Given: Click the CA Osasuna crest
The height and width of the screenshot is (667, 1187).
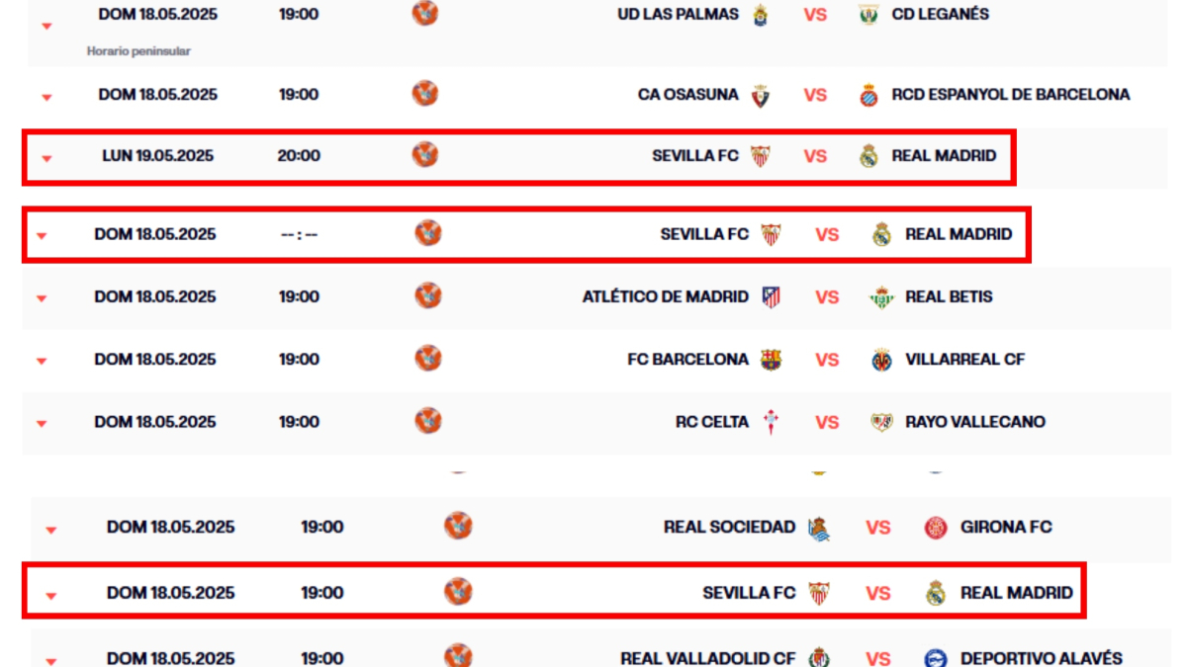Looking at the screenshot, I should 760,95.
